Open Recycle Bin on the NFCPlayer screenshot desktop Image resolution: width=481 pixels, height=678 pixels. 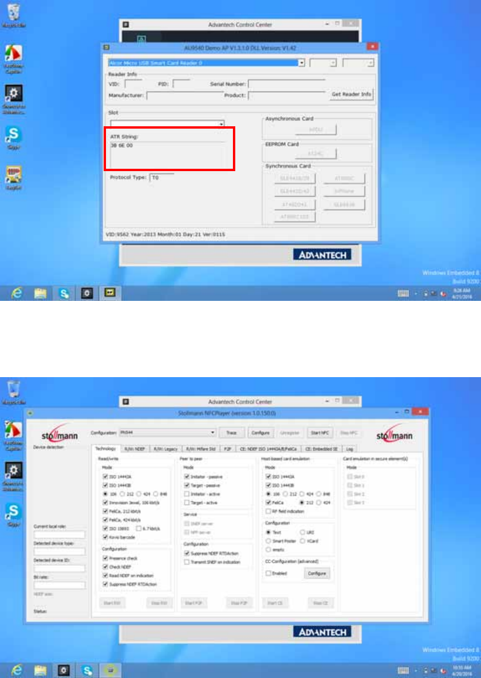coord(14,392)
